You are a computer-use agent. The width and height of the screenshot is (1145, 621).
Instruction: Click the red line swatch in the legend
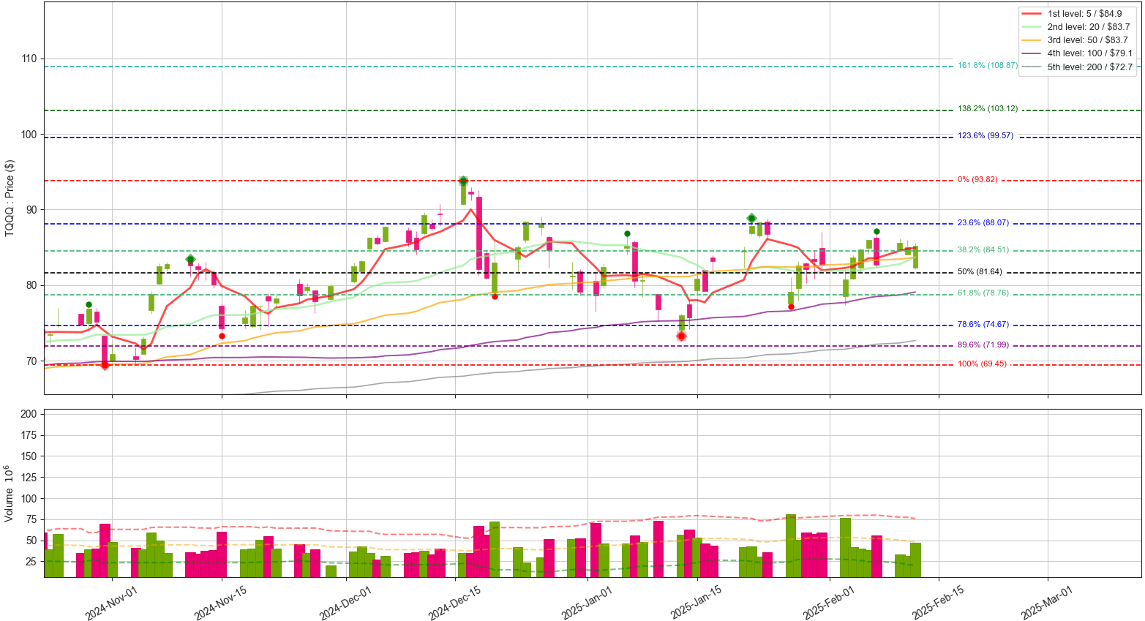[1032, 14]
